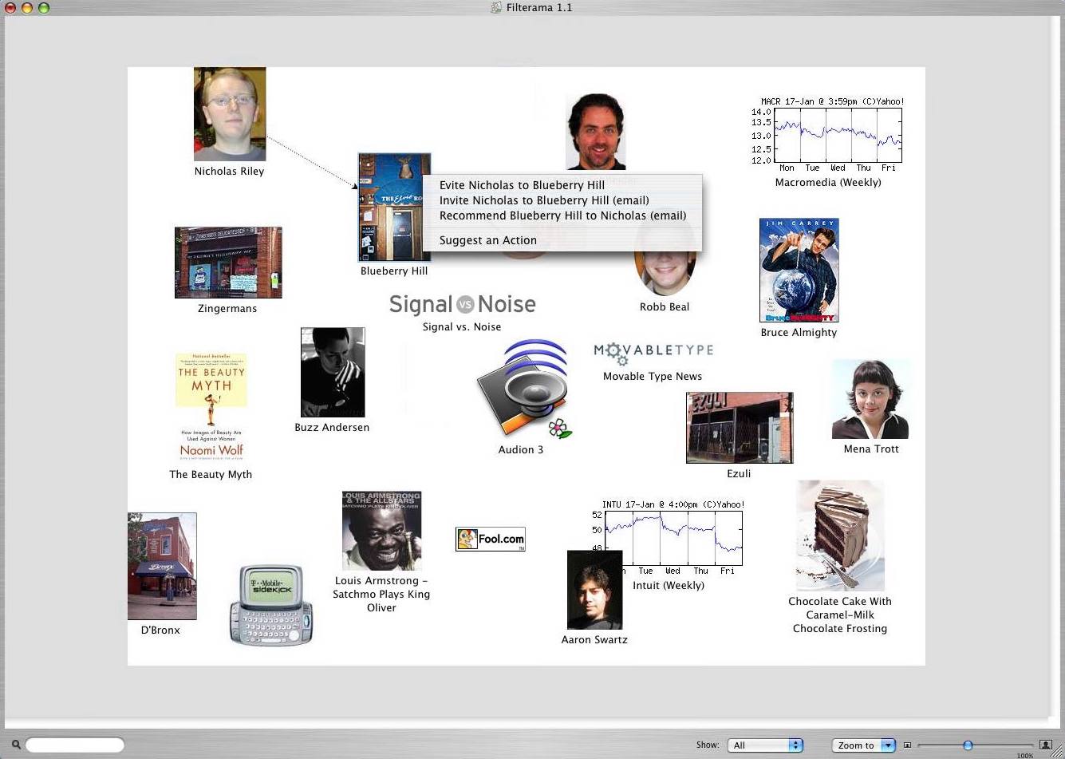
Task: Click the Signal vs. Noise logo
Action: (462, 304)
